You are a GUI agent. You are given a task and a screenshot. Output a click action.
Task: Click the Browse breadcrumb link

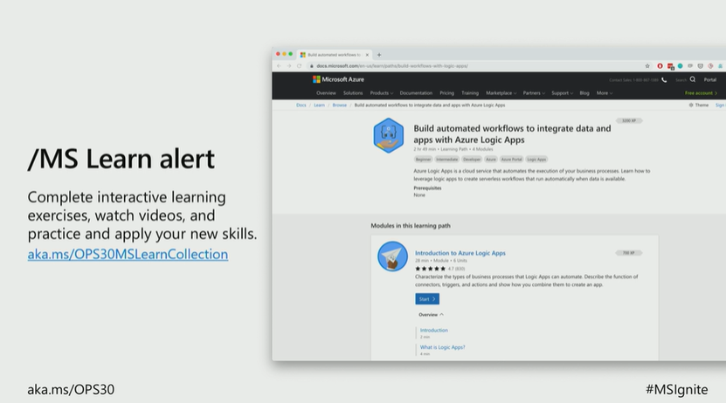click(339, 105)
